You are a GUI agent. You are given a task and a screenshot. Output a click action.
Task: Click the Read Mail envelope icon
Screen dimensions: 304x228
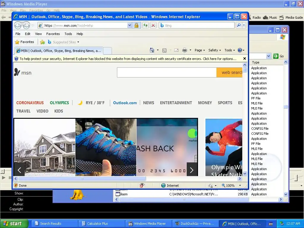[x=176, y=50]
